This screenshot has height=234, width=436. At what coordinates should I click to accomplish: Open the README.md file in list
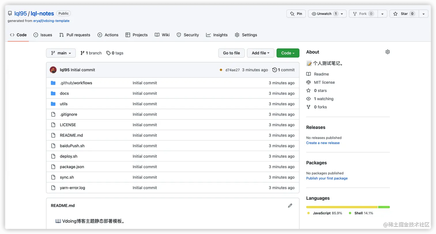click(71, 135)
